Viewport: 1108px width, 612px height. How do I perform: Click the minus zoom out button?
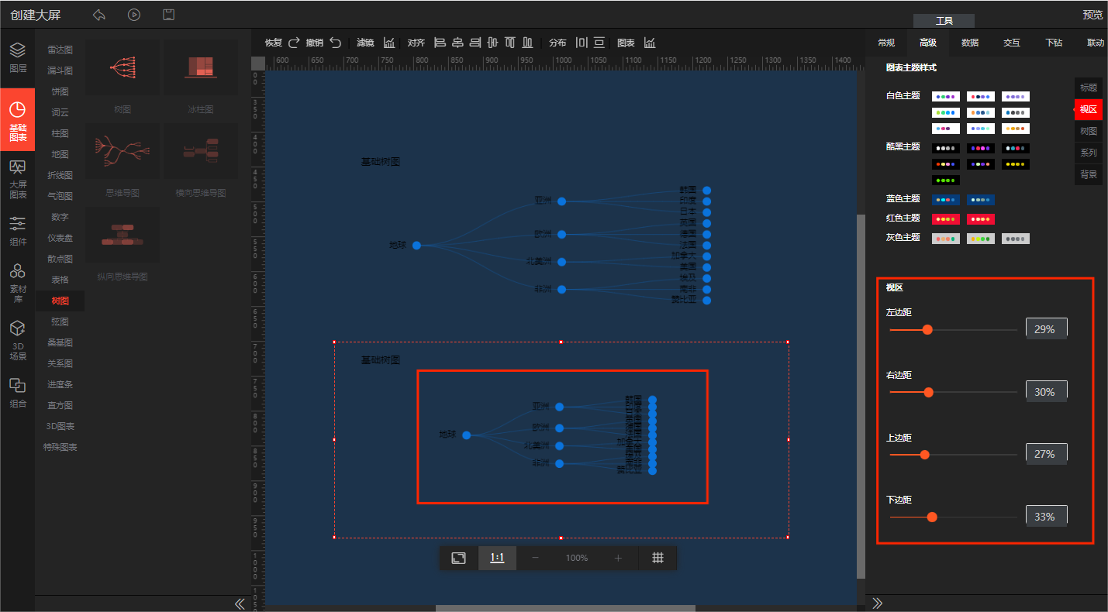535,558
